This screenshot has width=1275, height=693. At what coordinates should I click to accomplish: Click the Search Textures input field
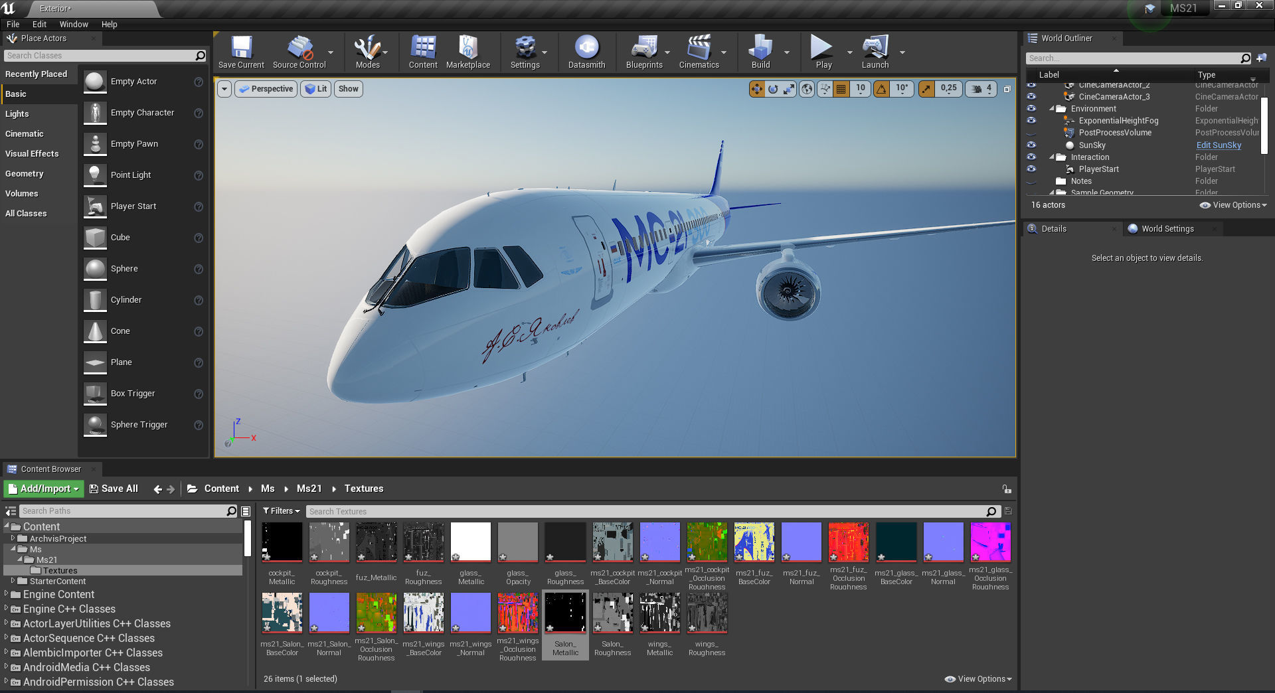(647, 512)
